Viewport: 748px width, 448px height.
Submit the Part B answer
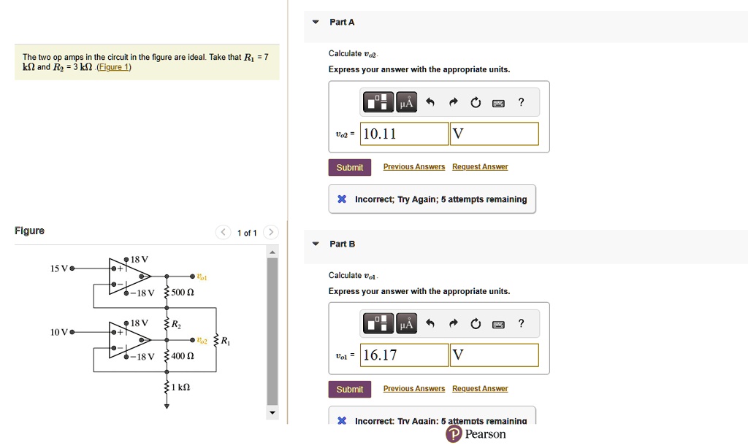(349, 389)
